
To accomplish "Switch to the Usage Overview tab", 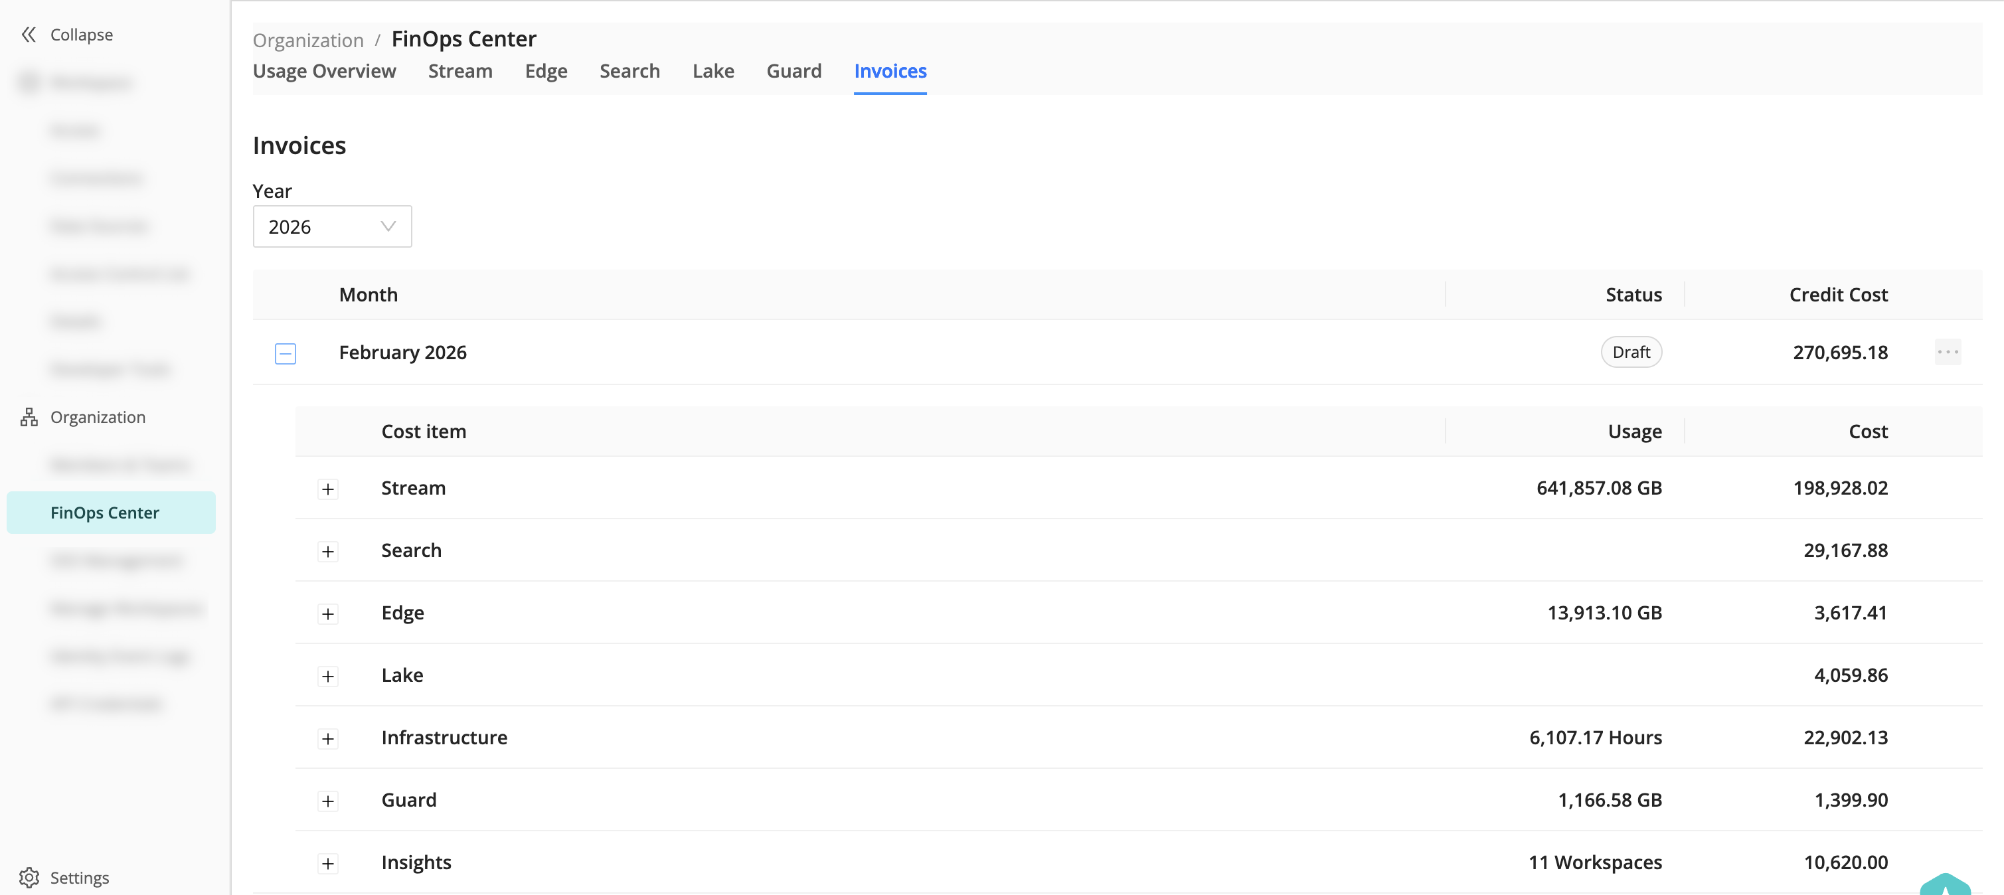I will point(325,72).
